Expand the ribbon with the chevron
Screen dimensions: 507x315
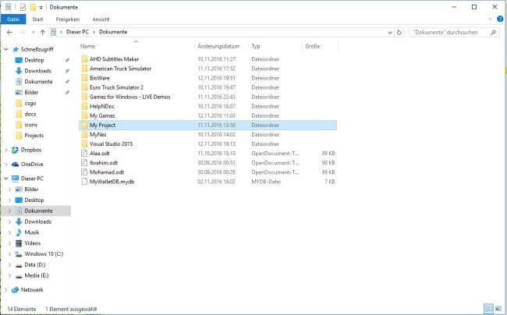click(490, 19)
